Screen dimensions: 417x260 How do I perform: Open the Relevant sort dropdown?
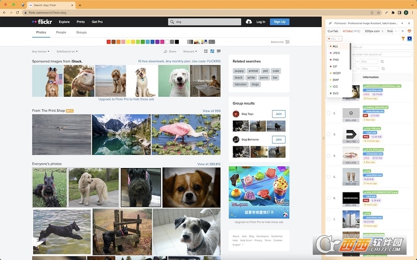click(x=190, y=51)
